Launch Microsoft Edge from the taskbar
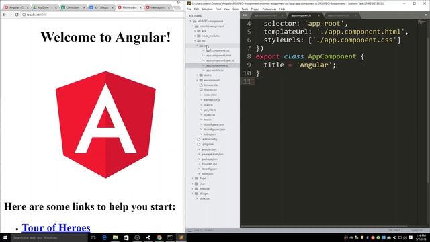430x242 pixels. 105,237
